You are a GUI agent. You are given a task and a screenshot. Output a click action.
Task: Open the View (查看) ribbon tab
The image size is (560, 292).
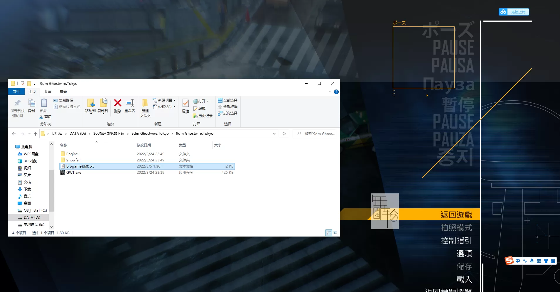click(x=63, y=92)
